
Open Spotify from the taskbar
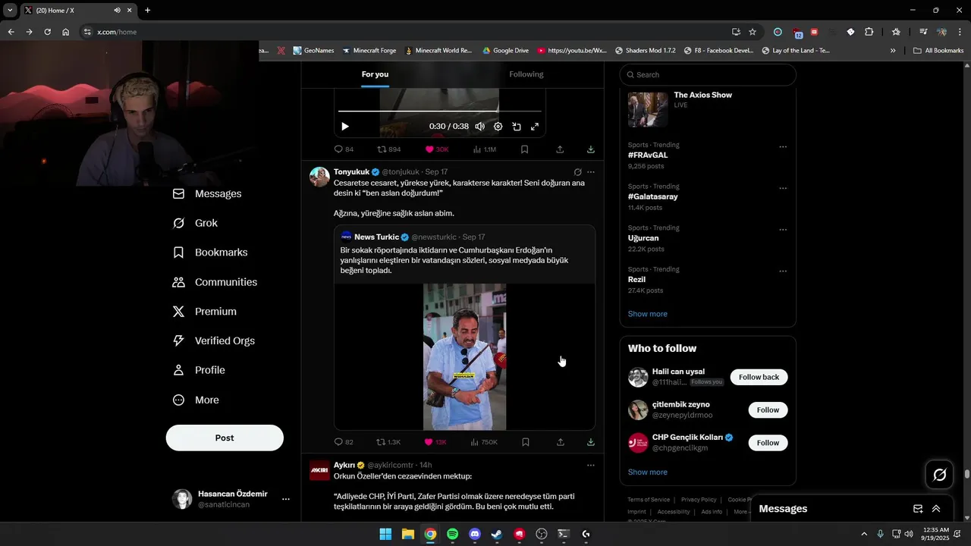(x=452, y=534)
